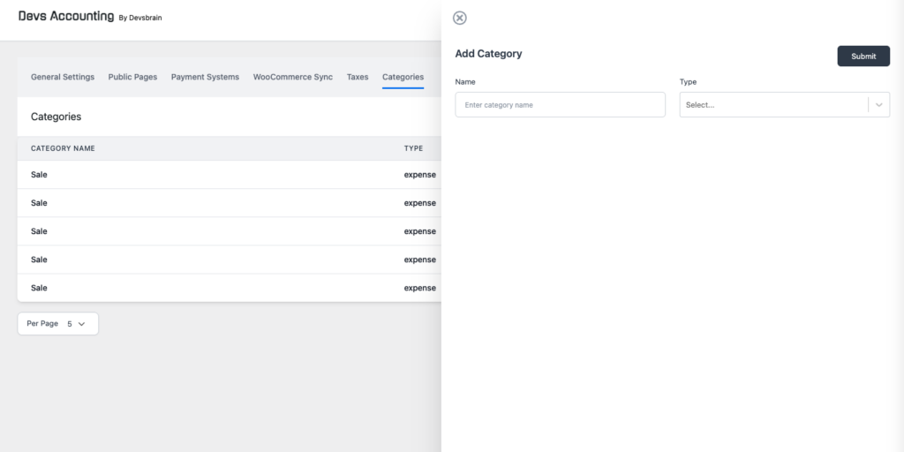Click the Type column header
Viewport: 904px width, 452px height.
pos(413,148)
